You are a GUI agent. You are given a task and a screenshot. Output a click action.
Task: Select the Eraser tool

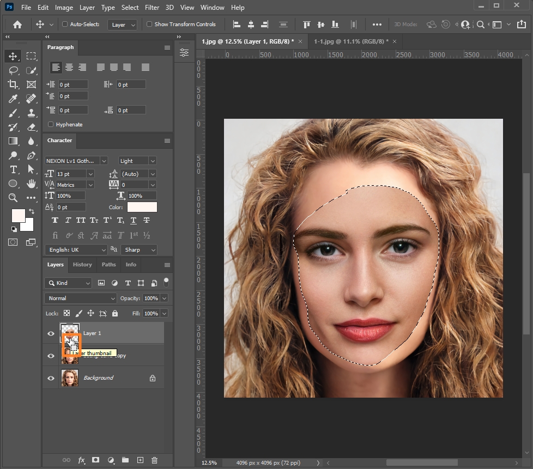pos(31,127)
